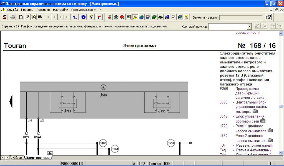Image resolution: width=284 pixels, height=166 pixels.
Task: Click the striped list table icon
Action: tap(129, 17)
